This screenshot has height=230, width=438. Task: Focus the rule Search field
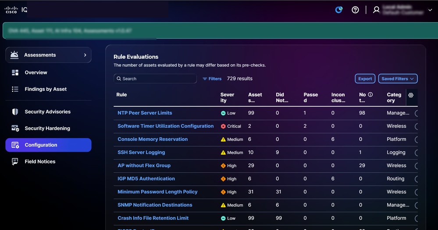pos(155,79)
